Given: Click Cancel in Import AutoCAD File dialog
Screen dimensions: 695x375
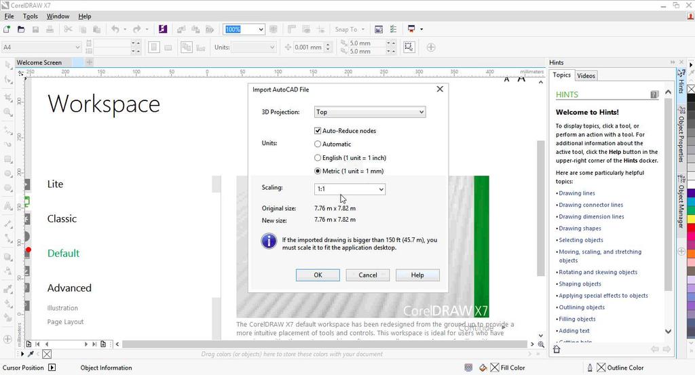Looking at the screenshot, I should click(x=367, y=275).
